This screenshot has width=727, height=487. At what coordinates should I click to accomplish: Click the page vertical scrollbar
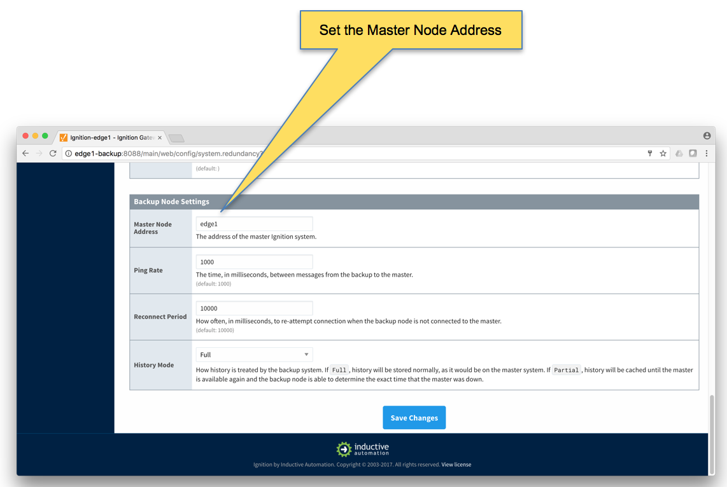[x=712, y=434]
